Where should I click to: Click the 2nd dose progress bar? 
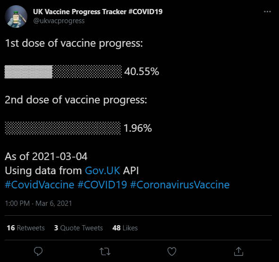point(63,128)
